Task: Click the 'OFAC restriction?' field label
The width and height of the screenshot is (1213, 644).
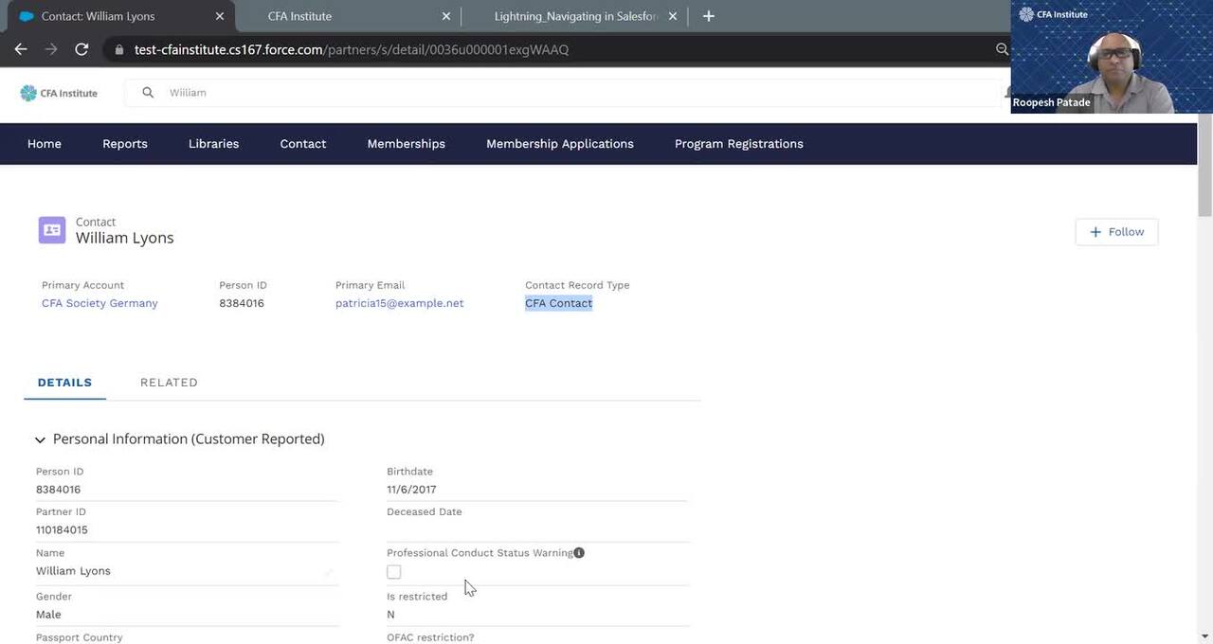Action: [x=430, y=637]
